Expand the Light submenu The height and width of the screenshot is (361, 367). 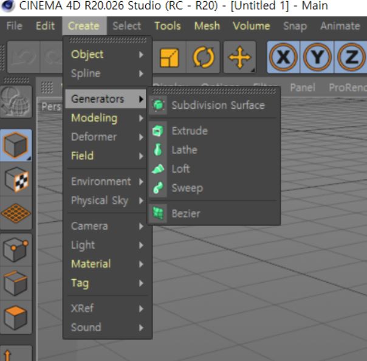click(x=108, y=245)
